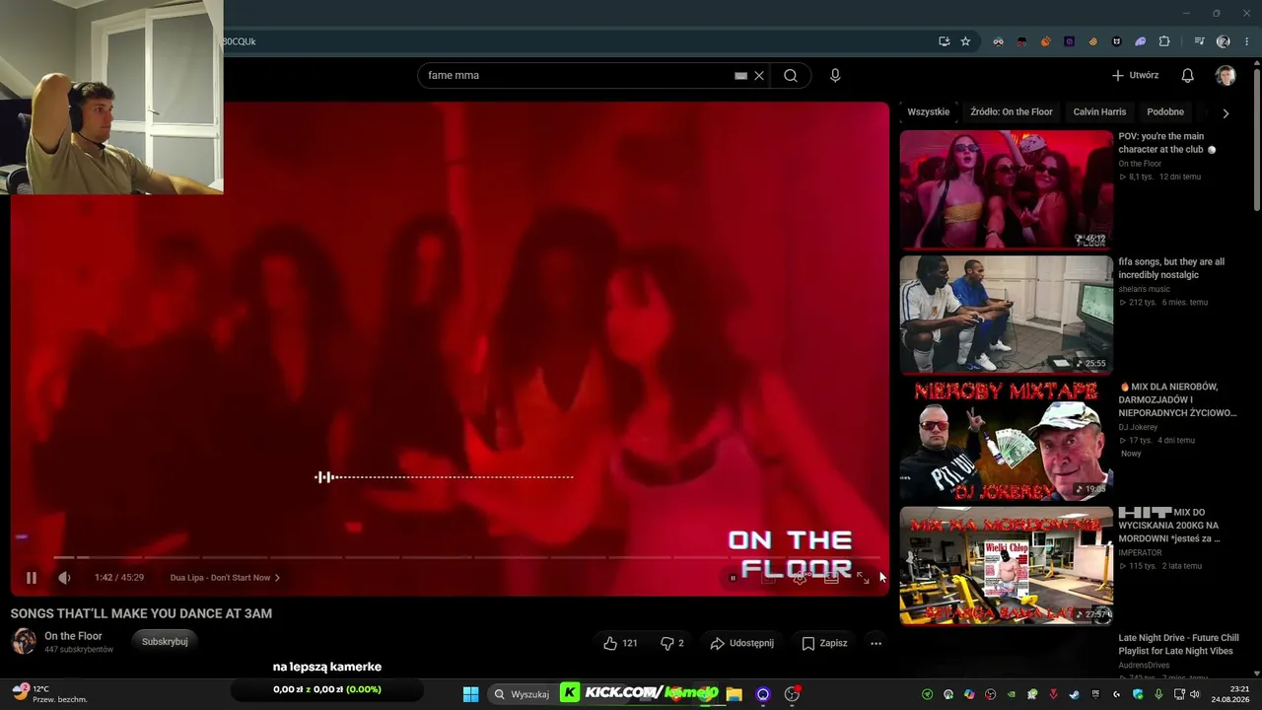Like the video with 121 likes
1262x710 pixels.
(x=620, y=643)
